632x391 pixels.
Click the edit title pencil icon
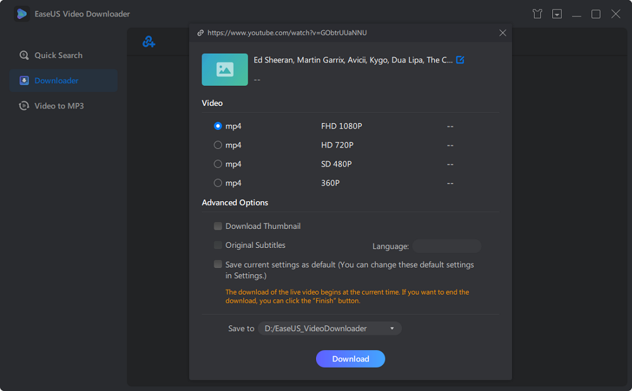coord(460,60)
